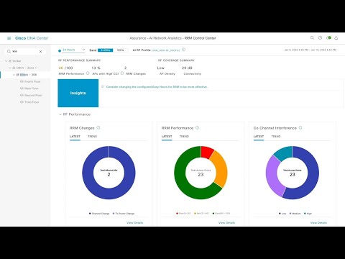Open the cloud status icon with green dot
Screen dimensions: 345x259
(x=328, y=38)
